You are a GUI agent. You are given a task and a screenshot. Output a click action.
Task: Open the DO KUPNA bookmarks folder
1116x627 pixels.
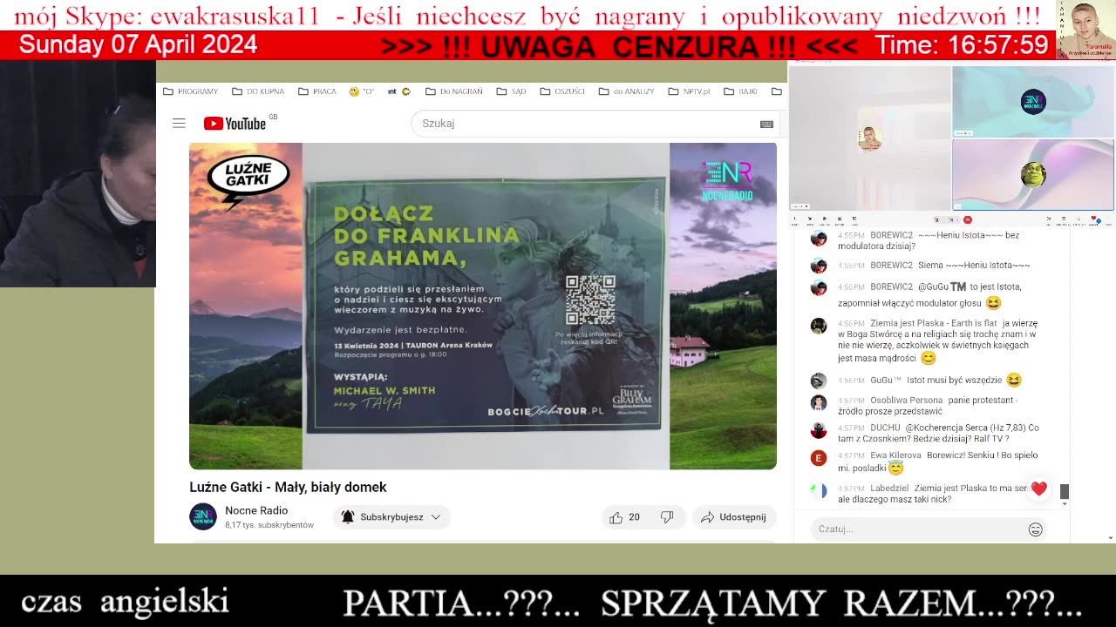(x=258, y=91)
